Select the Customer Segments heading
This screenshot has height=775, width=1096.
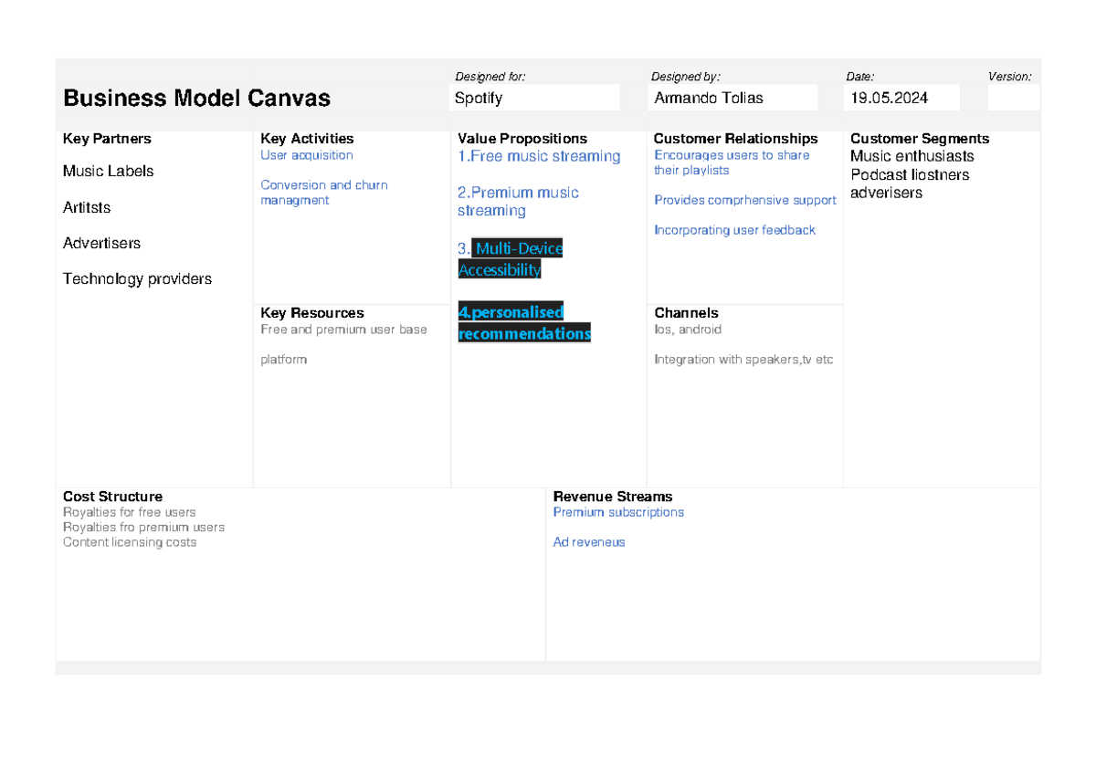coord(919,138)
